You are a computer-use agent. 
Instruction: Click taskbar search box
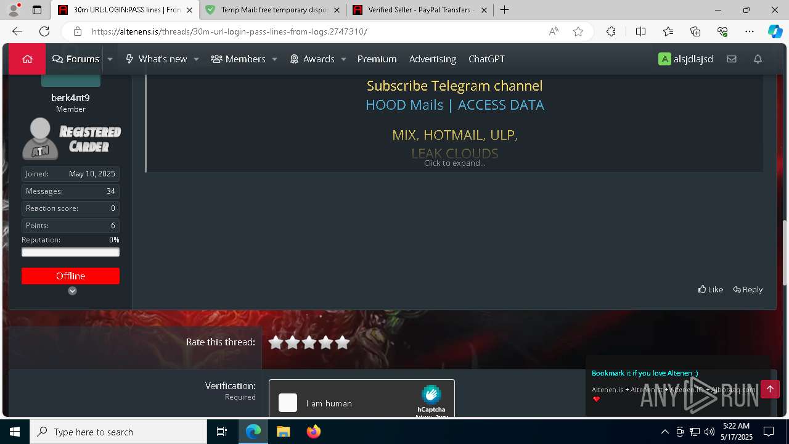tap(118, 432)
